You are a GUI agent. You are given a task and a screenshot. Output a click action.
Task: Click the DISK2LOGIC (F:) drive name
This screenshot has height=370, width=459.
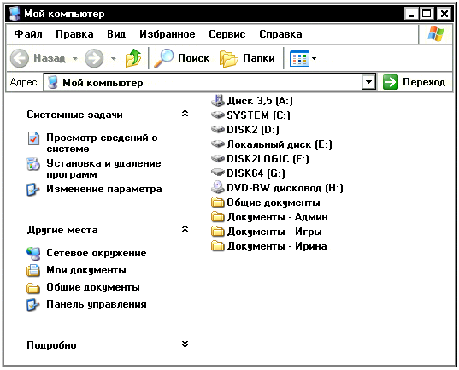pos(268,159)
